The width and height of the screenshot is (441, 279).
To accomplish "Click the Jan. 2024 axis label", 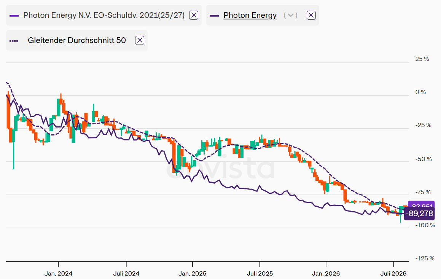I will [x=59, y=273].
